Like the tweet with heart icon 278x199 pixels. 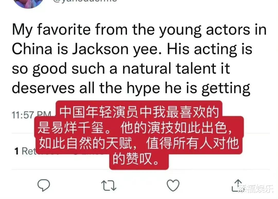pyautogui.click(x=173, y=185)
